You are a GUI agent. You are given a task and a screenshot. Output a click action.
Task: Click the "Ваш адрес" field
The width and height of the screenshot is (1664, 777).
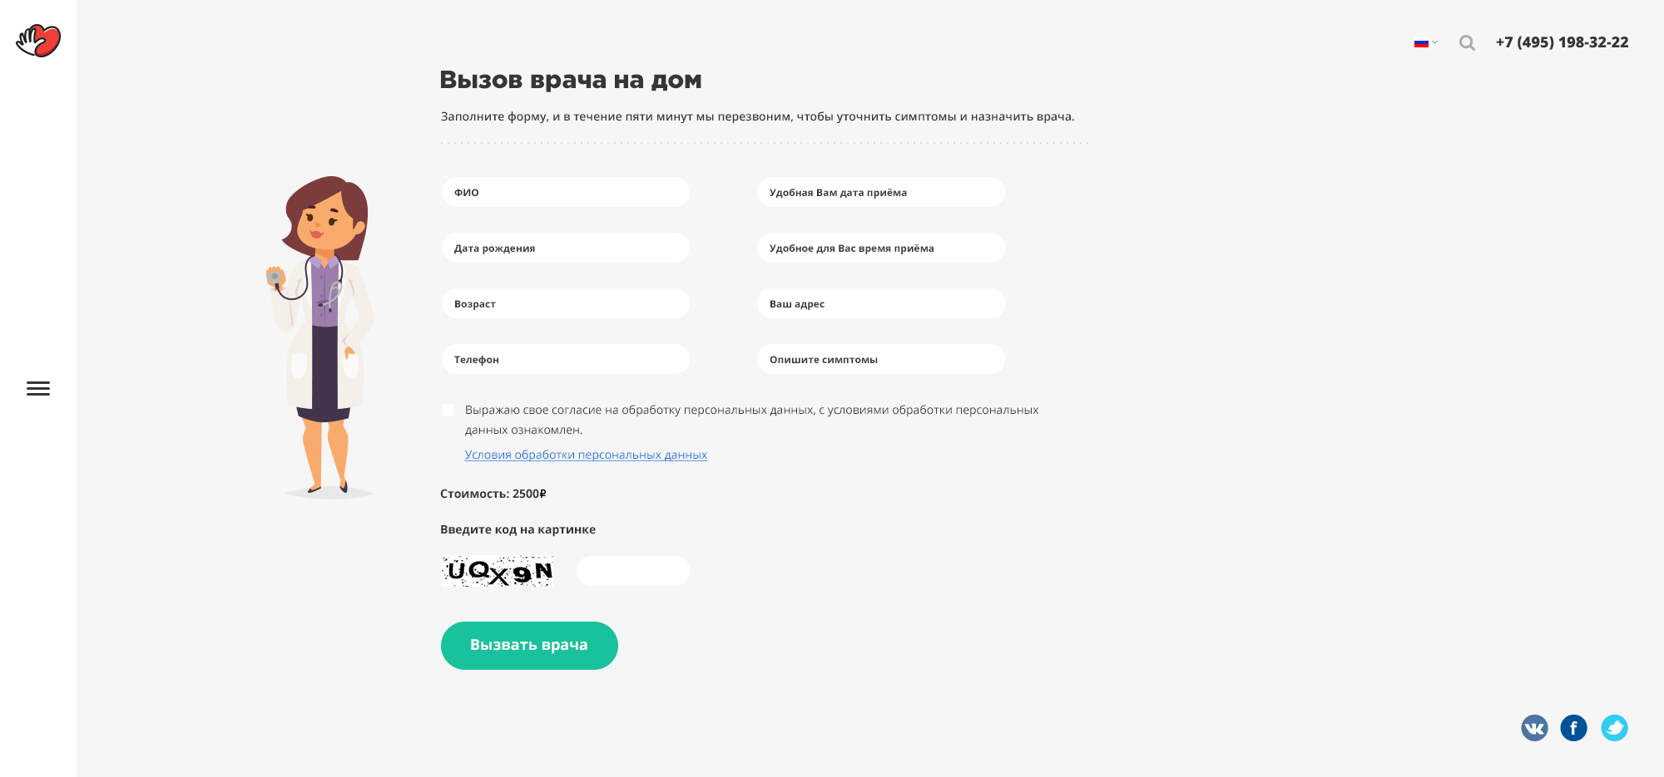point(880,303)
